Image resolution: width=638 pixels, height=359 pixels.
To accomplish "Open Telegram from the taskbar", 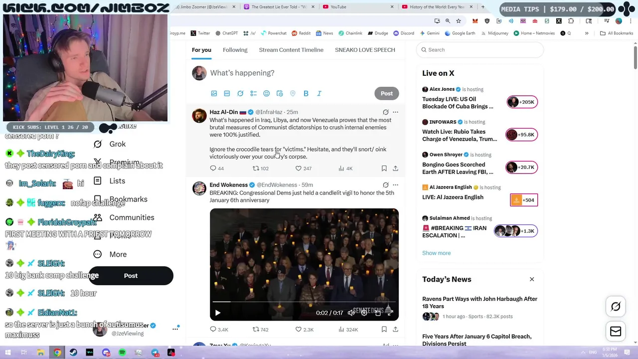I will tap(155, 353).
